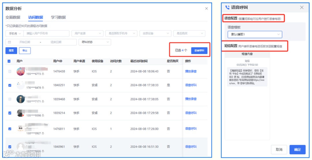The image size is (312, 160).
Task: Close the 语音呼叫 panel
Action: (x=302, y=7)
